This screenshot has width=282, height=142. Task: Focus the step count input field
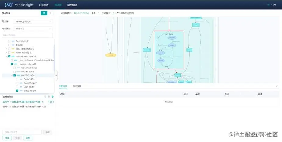coord(22,132)
